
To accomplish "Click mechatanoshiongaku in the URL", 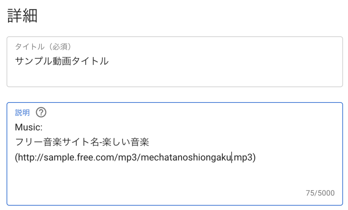I will (x=189, y=157).
